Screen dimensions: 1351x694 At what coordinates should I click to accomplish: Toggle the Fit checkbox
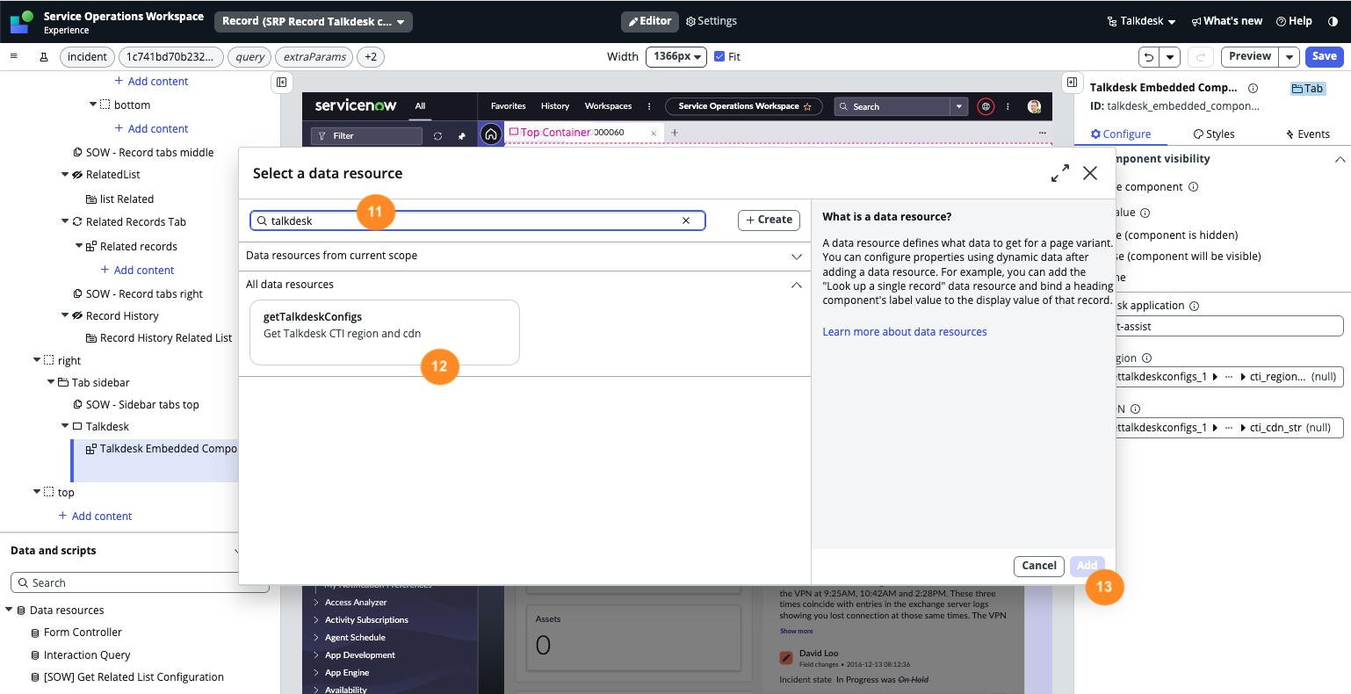click(x=719, y=56)
